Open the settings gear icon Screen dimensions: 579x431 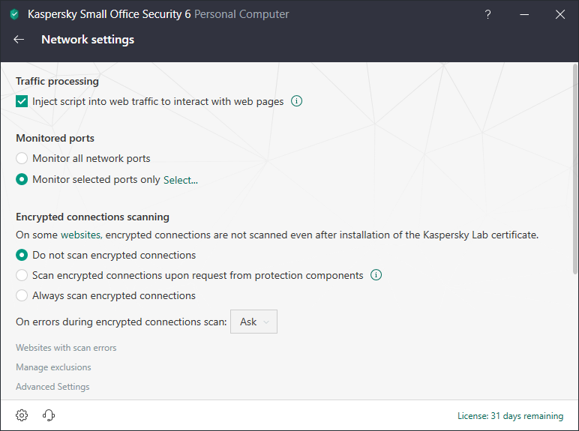tap(22, 415)
